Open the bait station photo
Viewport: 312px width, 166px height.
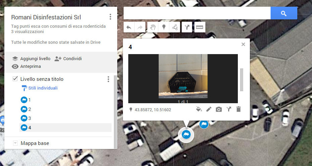(x=183, y=76)
